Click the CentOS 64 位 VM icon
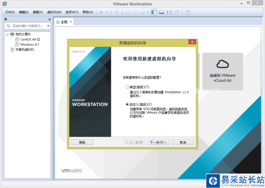 (x=17, y=39)
